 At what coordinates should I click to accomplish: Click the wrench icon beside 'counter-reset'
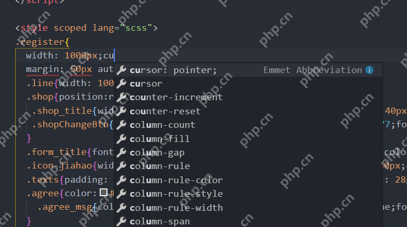click(121, 111)
